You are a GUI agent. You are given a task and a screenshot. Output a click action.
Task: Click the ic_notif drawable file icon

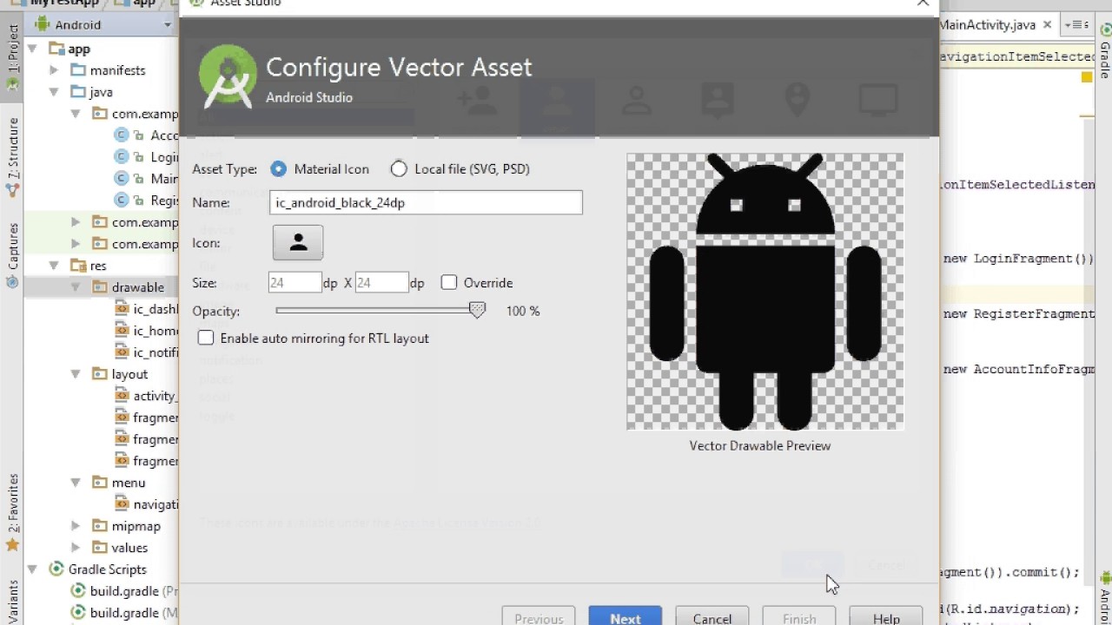coord(122,352)
